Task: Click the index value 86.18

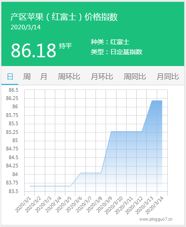Action: coord(33,50)
